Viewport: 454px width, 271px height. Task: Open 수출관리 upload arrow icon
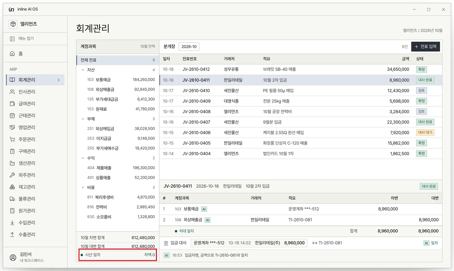coord(12,235)
